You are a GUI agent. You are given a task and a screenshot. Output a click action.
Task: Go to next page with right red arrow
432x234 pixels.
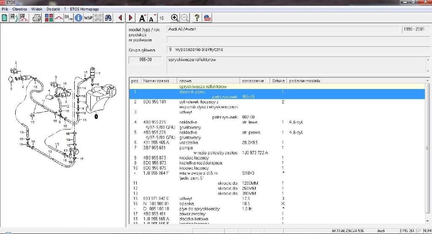pos(131,18)
